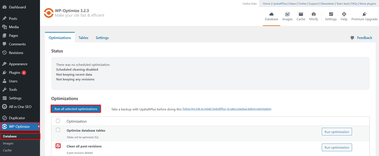Viewport: 379px width, 156px height.
Task: Switch to the Tables tab
Action: click(83, 38)
